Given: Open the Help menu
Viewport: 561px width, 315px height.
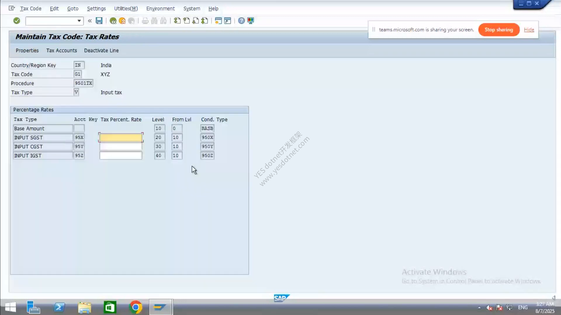Looking at the screenshot, I should tap(213, 9).
